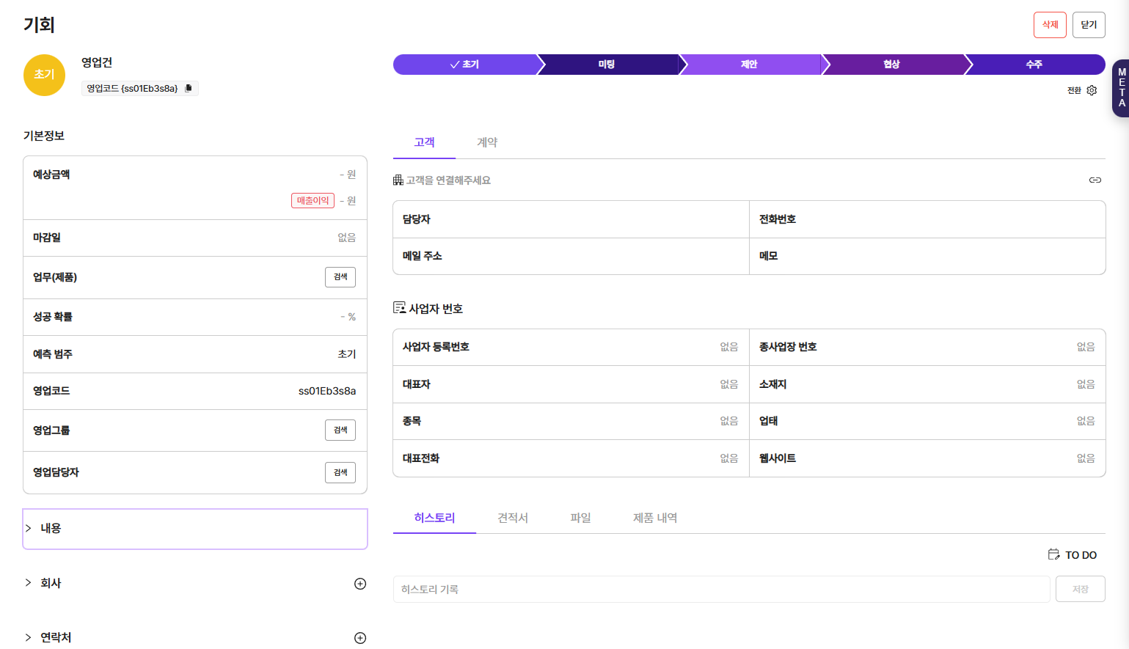Image resolution: width=1129 pixels, height=649 pixels.
Task: Open pipeline stage settings gear icon
Action: 1092,90
